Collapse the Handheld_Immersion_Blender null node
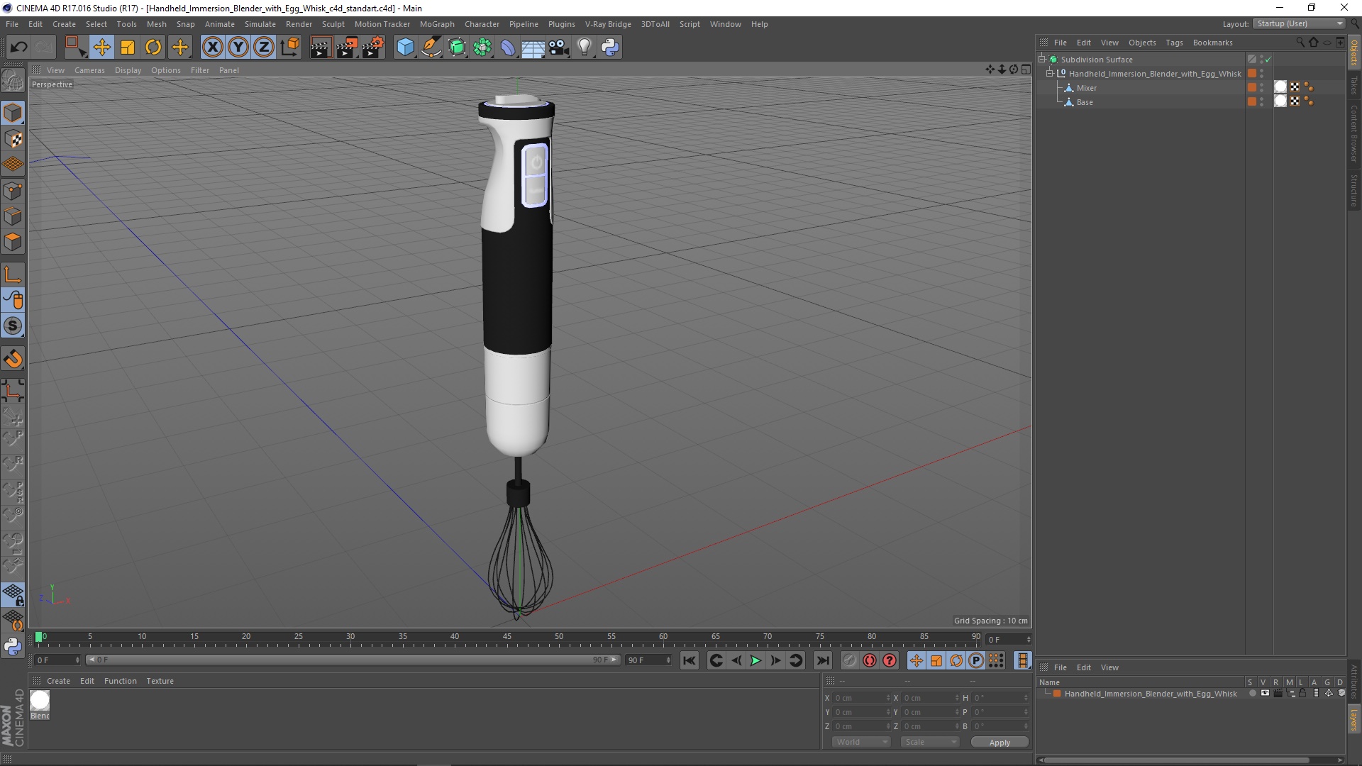This screenshot has width=1362, height=766. (1050, 74)
